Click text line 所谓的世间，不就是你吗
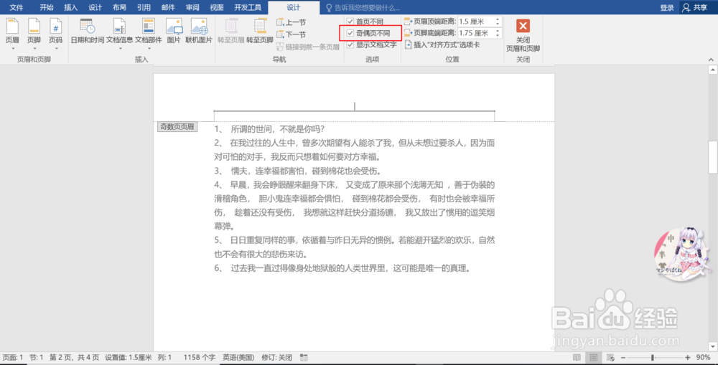718x365 pixels. click(x=277, y=130)
